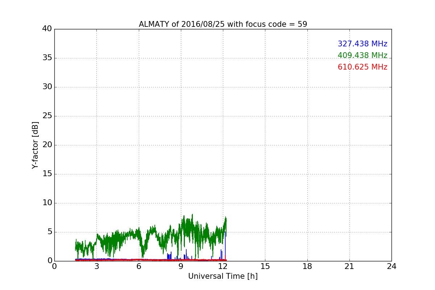This screenshot has height=290, width=435.
Task: Click the y-axis tick label 20
Action: (x=47, y=145)
